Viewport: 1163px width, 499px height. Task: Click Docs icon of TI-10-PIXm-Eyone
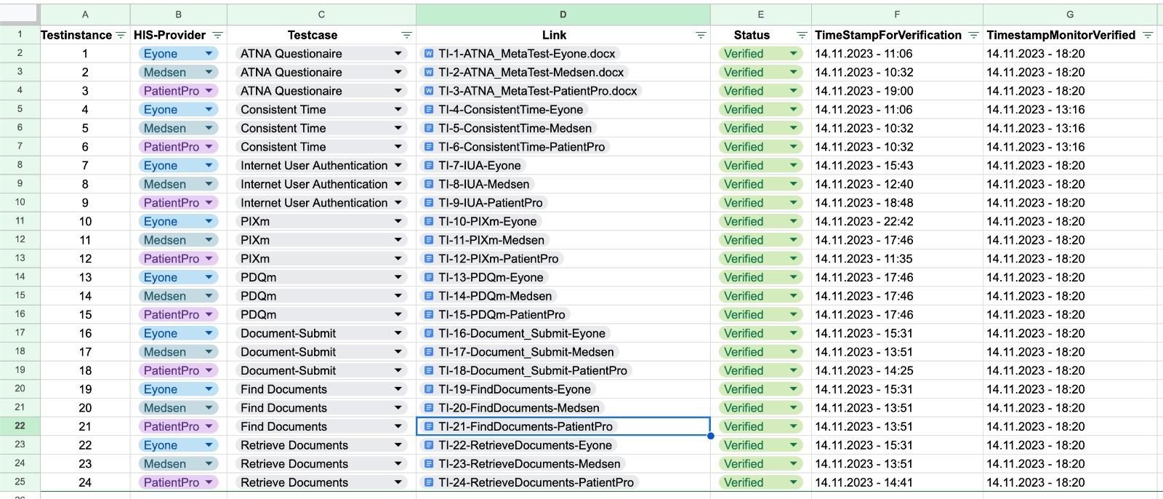pos(429,221)
